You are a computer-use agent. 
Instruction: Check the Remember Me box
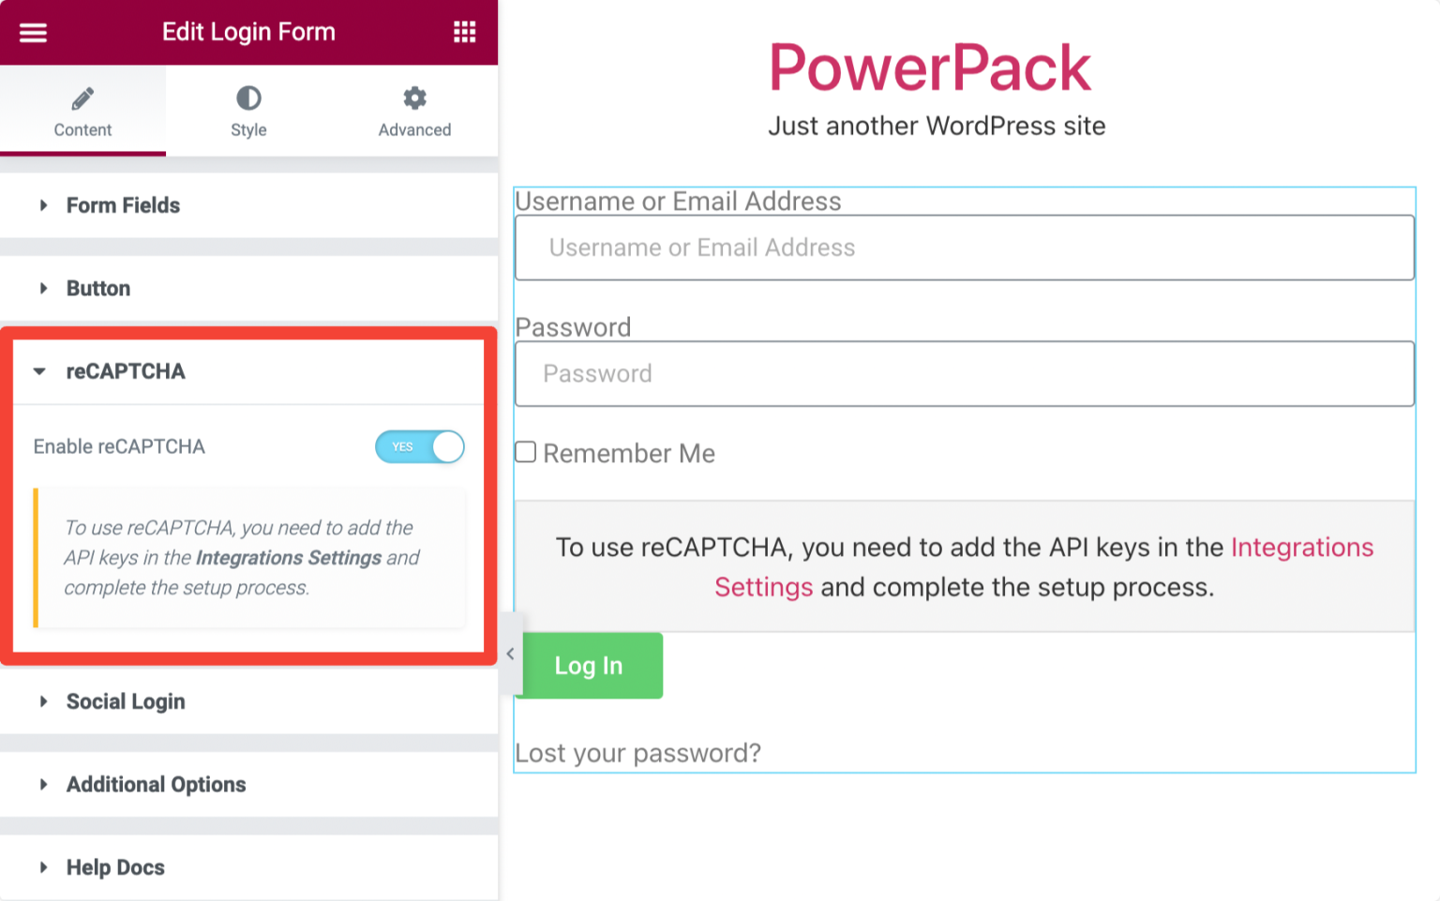(524, 452)
